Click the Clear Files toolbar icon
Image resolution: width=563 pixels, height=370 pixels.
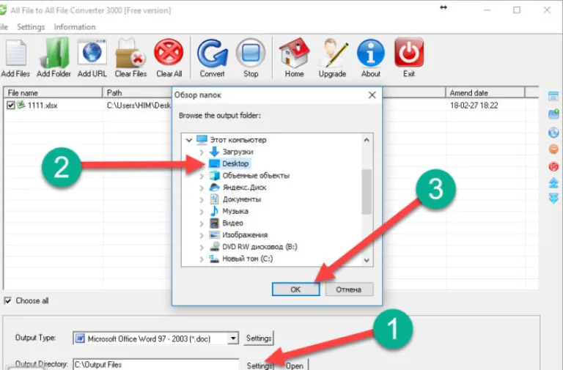click(130, 53)
